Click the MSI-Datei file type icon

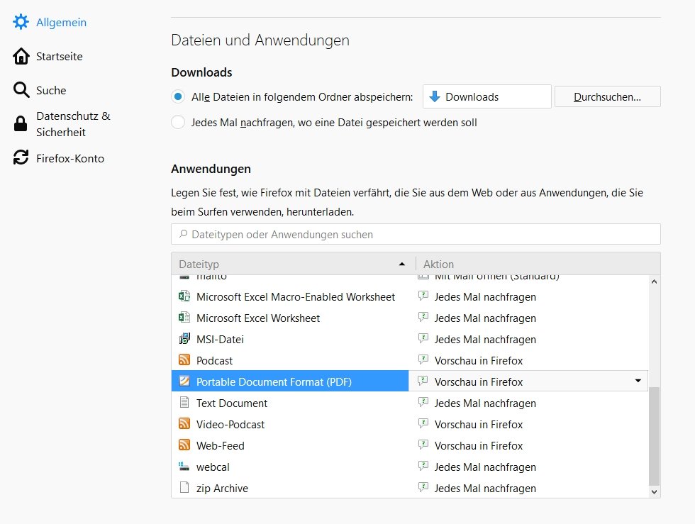[184, 339]
